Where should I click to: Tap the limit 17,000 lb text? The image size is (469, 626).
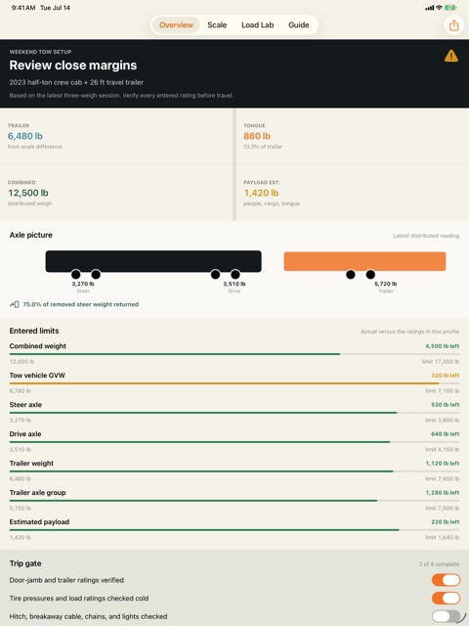(x=441, y=362)
